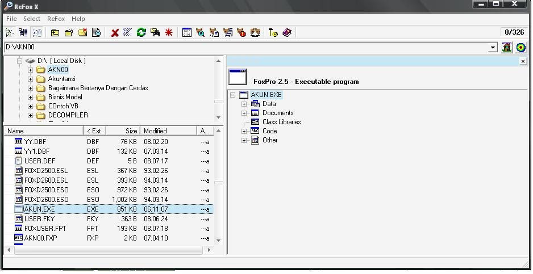Open the hammer and gear options icon
Viewport: 533px width, 274px height.
(273, 32)
